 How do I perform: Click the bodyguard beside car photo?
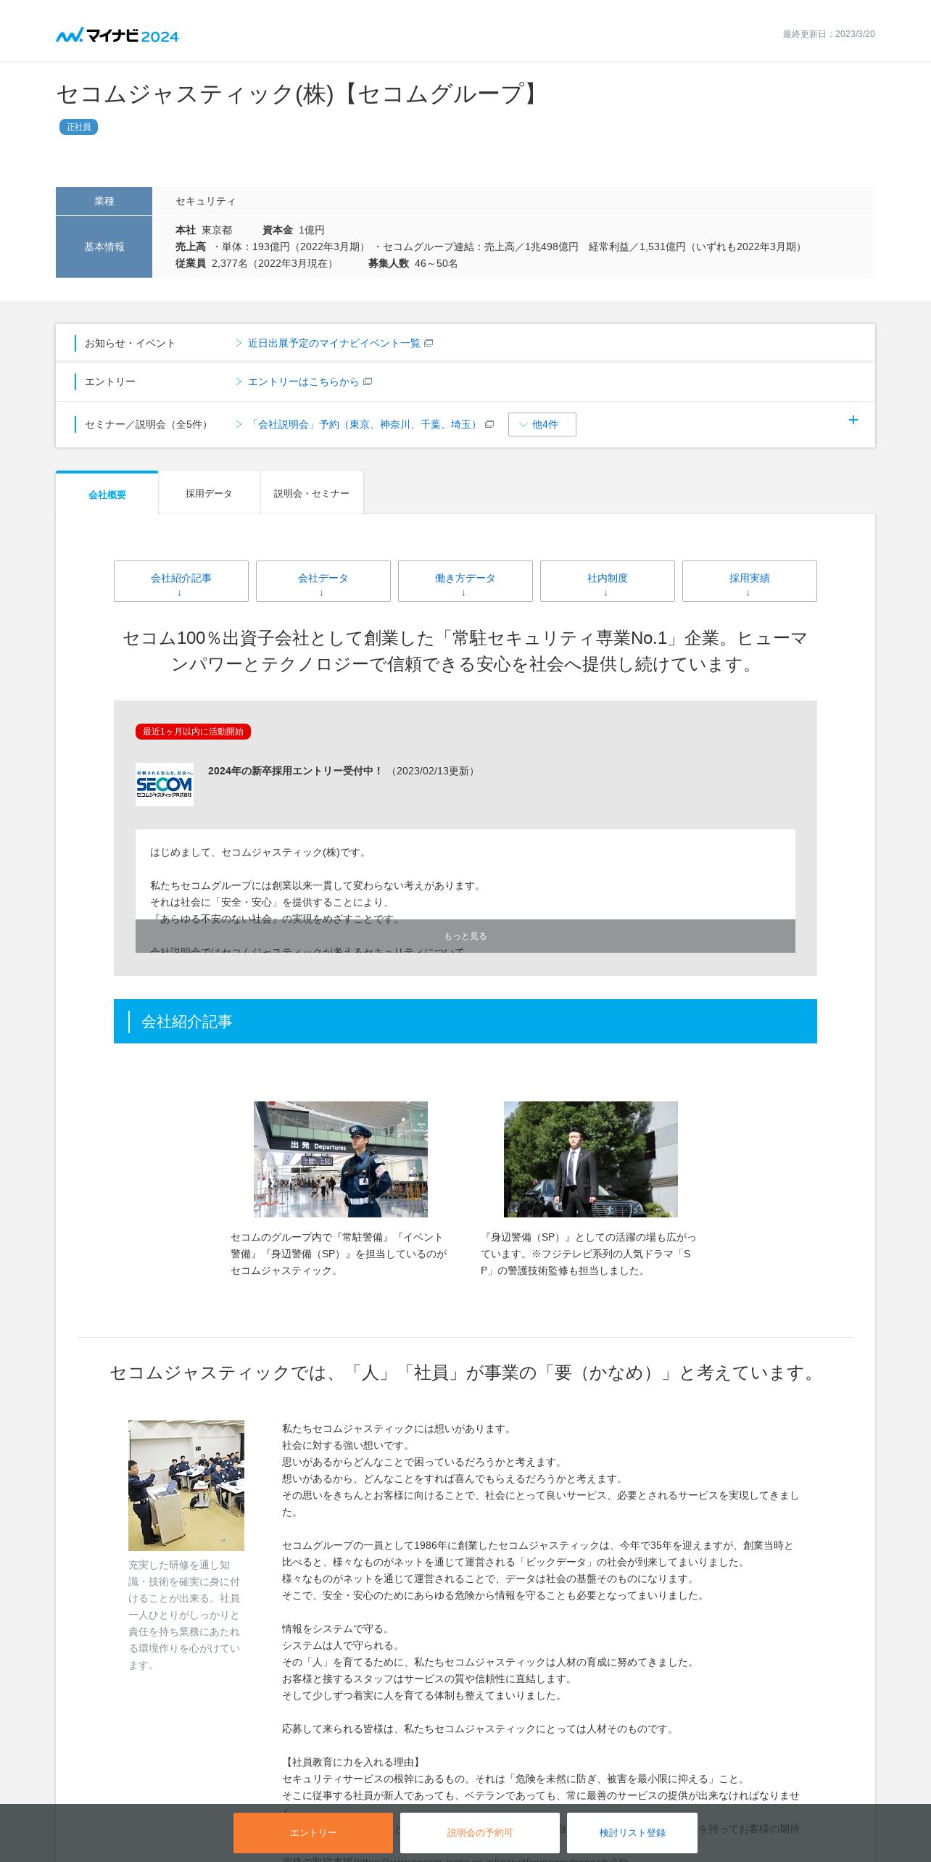[x=591, y=1159]
